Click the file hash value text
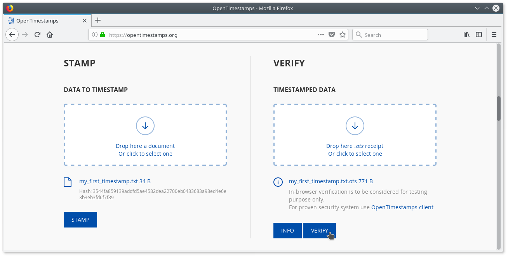508x257 pixels. pos(153,194)
